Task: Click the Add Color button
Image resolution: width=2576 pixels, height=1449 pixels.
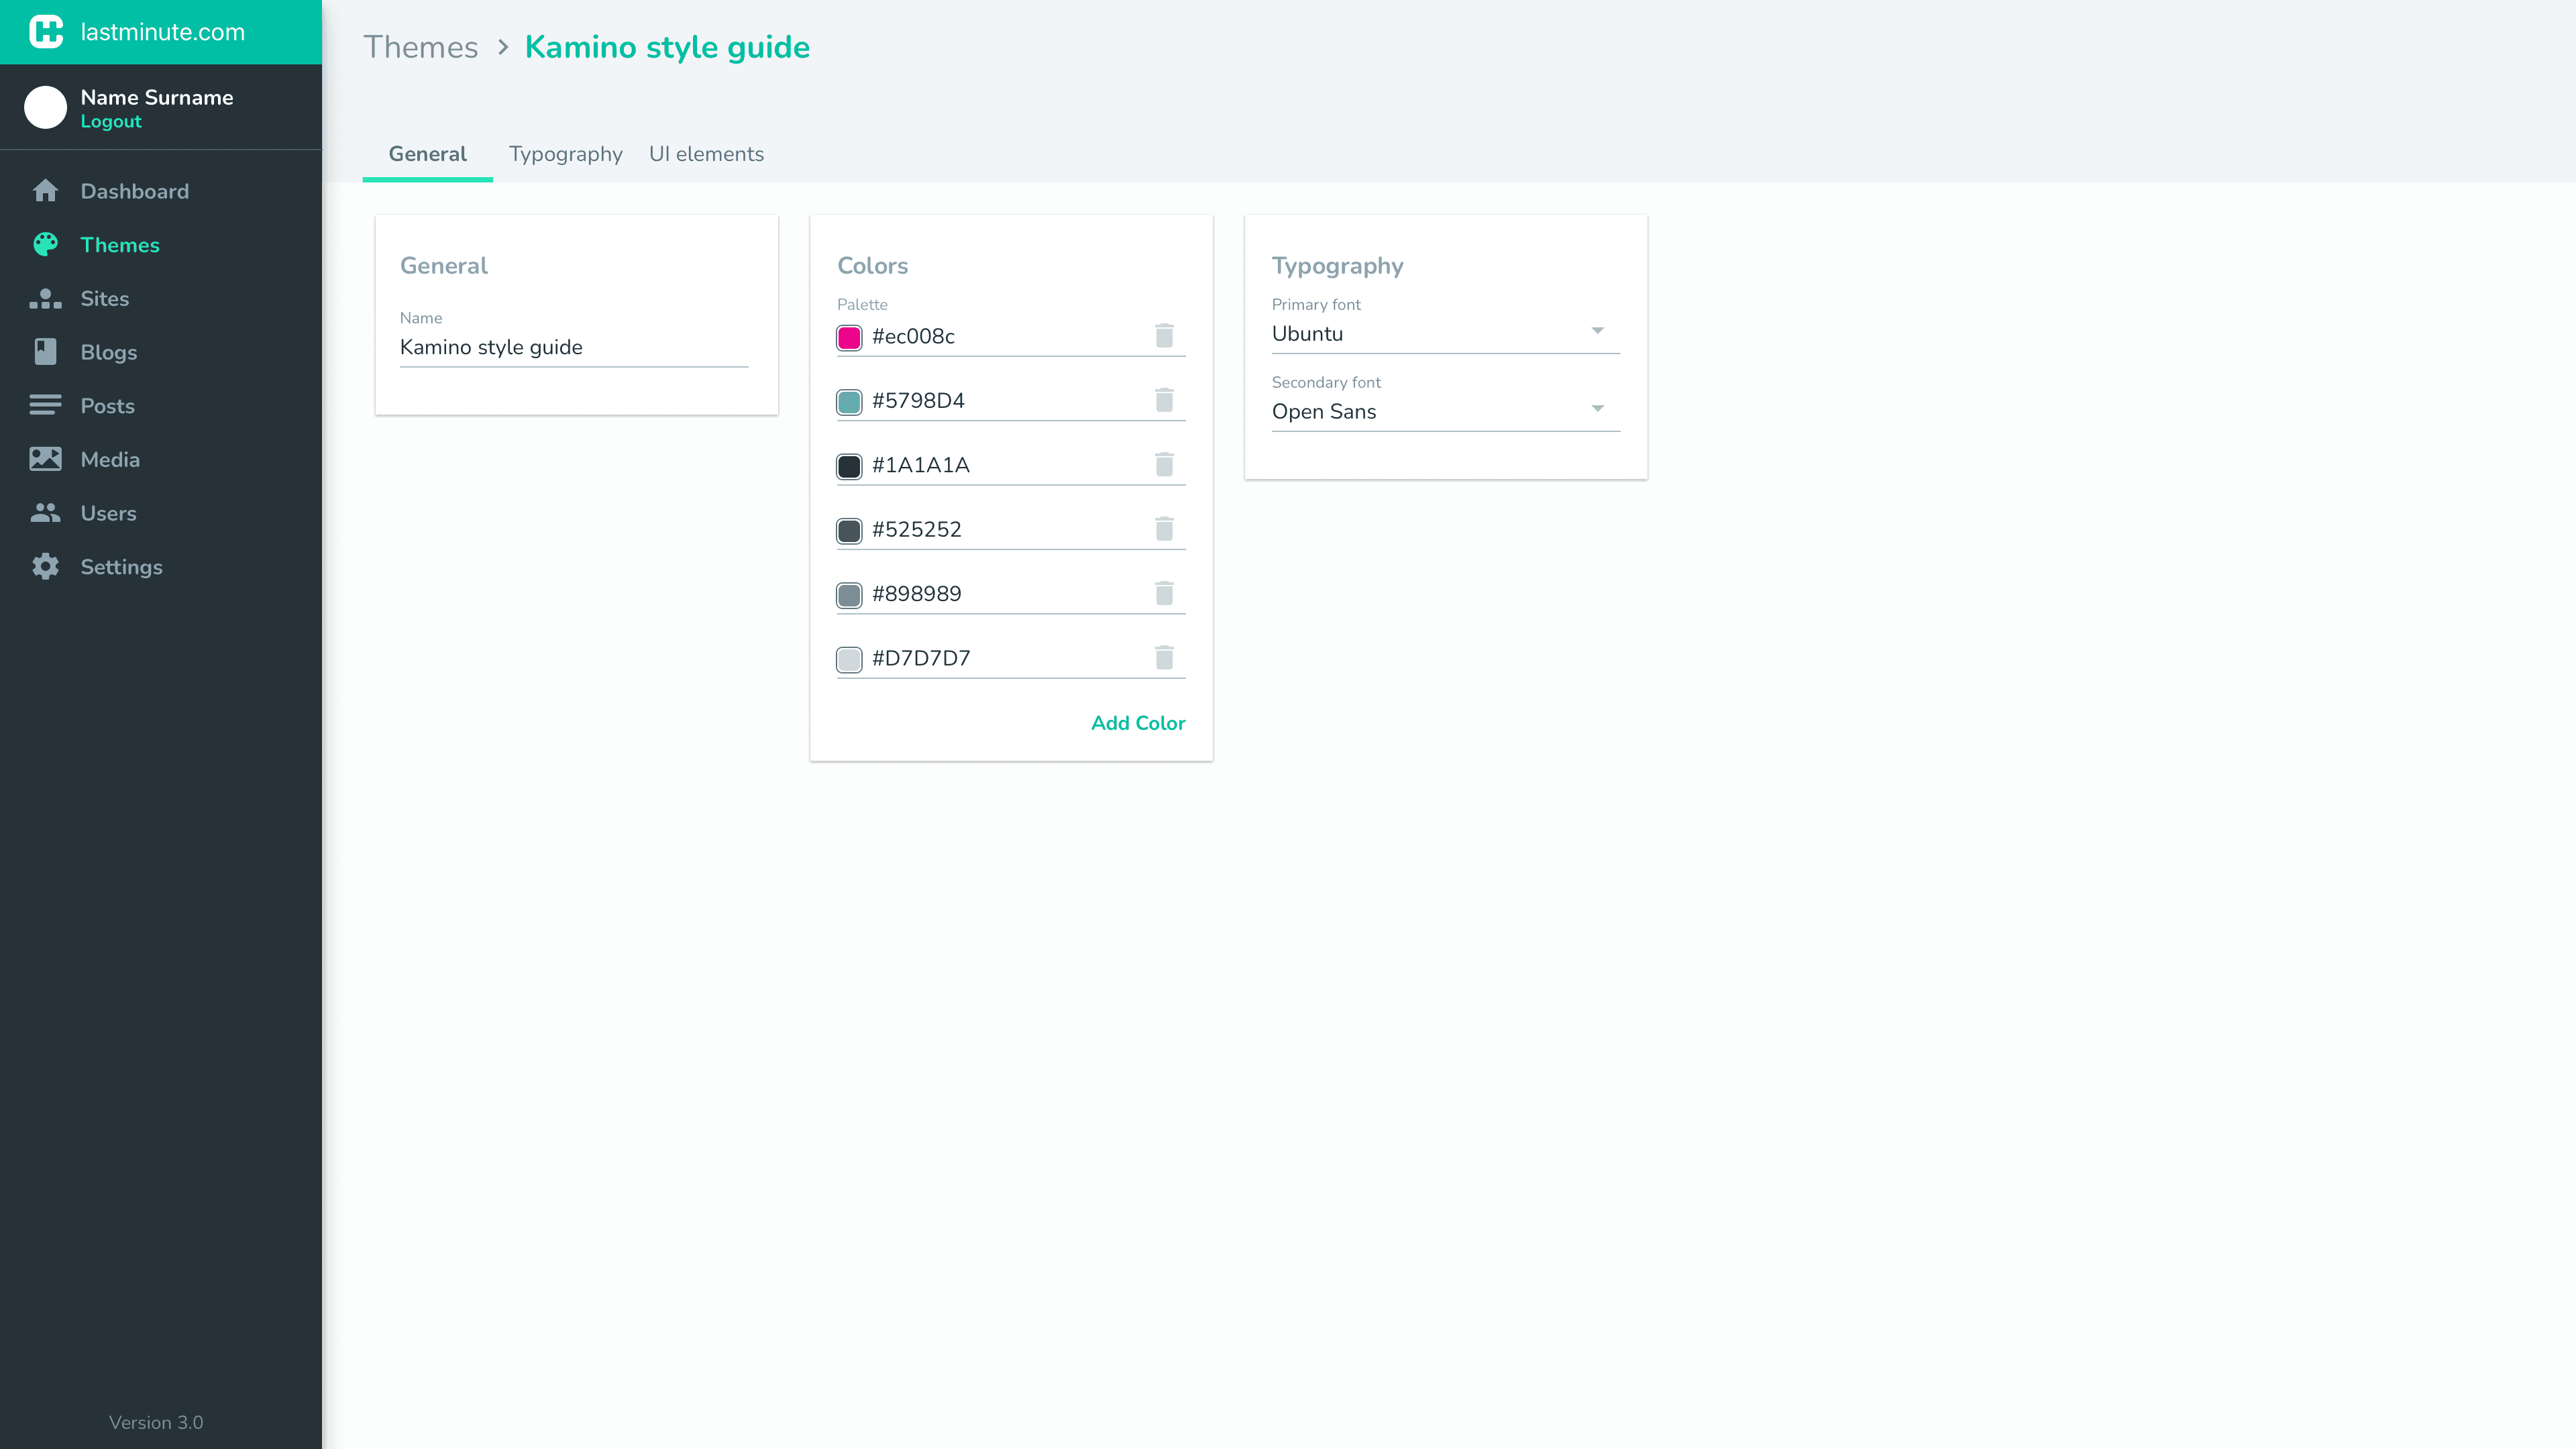Action: (1137, 723)
